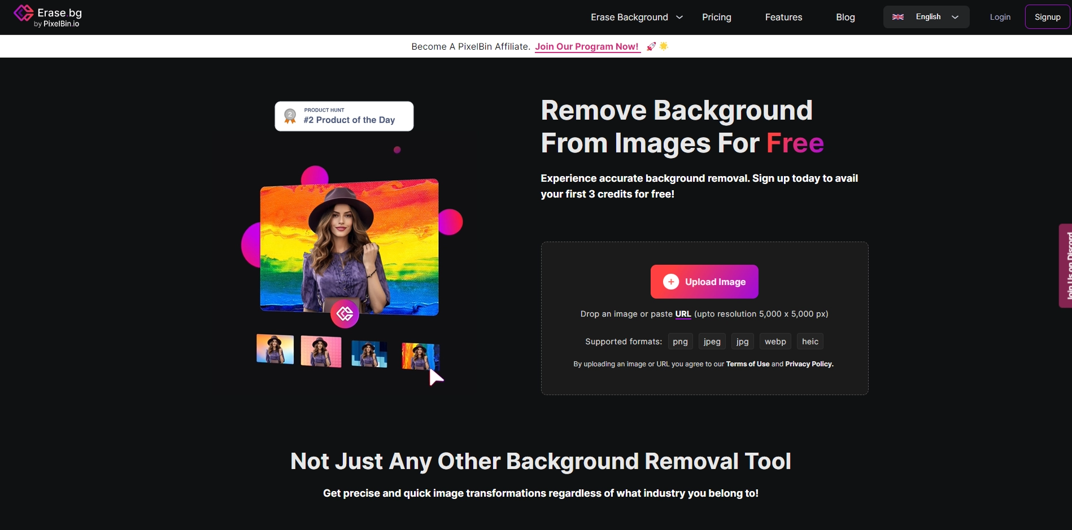Select the pink background thumbnail
Viewport: 1072px width, 530px height.
321,351
